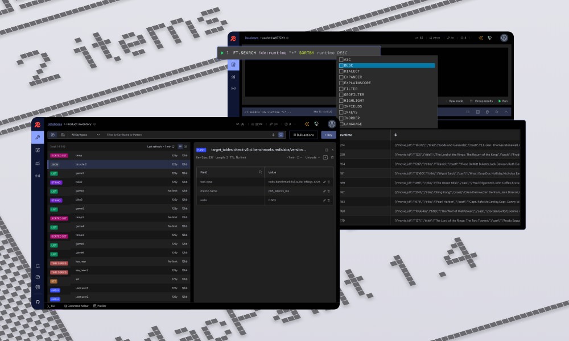Open the Pub/Sub sidebar icon
569x341 pixels.
(x=38, y=175)
